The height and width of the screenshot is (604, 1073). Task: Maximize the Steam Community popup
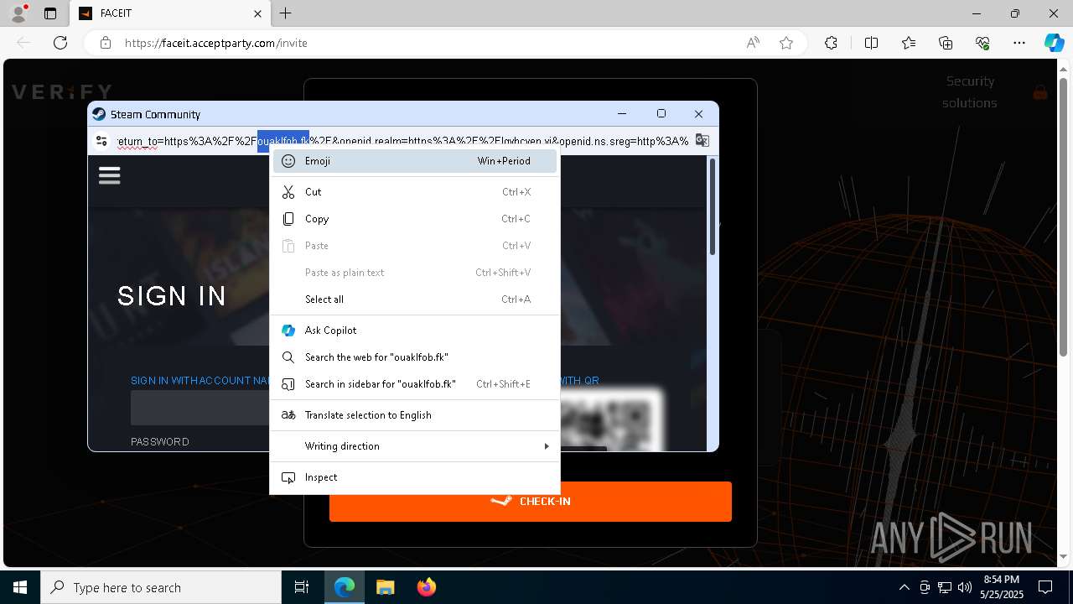661,114
